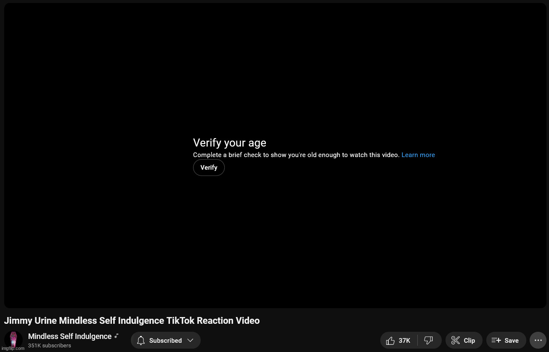Viewport: 549px width, 352px height.
Task: Click the Save text label
Action: 511,341
